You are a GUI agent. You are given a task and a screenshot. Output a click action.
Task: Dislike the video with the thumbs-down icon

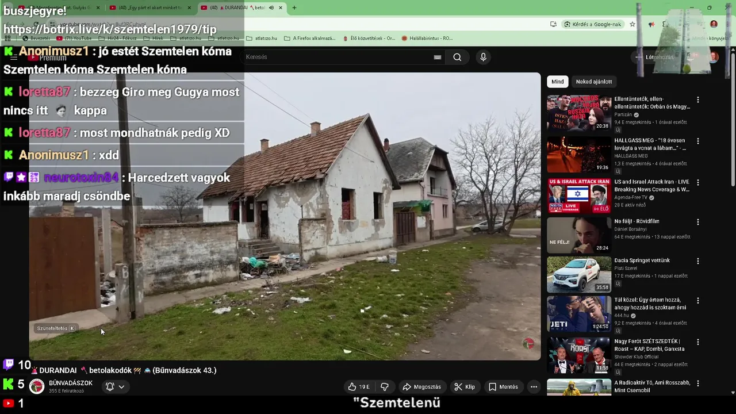[385, 387]
